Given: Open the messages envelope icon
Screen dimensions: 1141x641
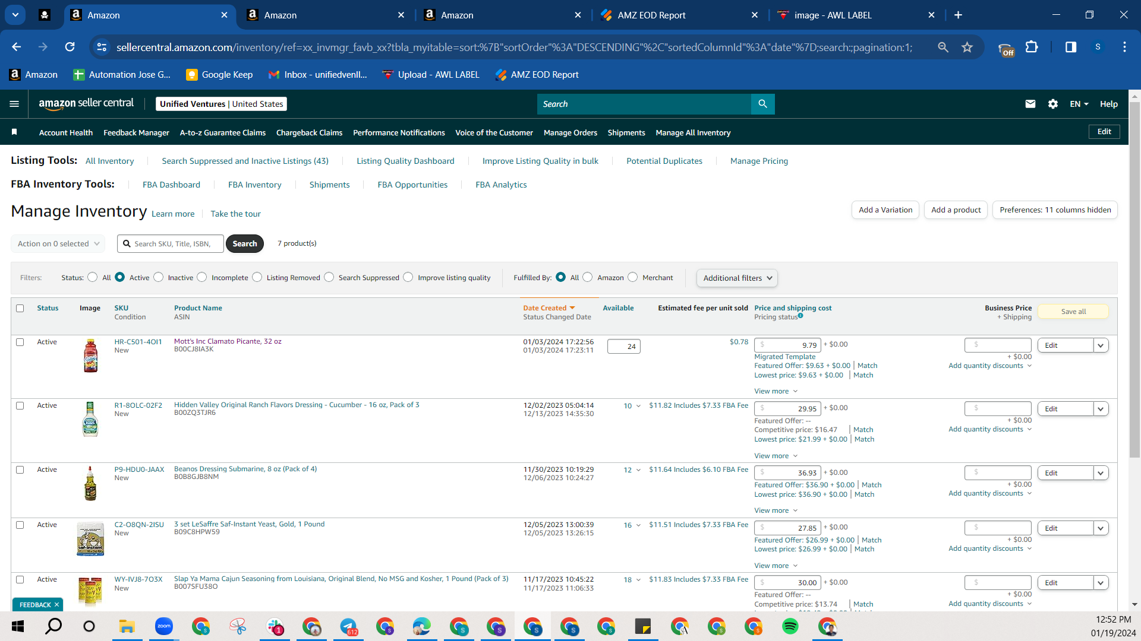Looking at the screenshot, I should [1030, 104].
